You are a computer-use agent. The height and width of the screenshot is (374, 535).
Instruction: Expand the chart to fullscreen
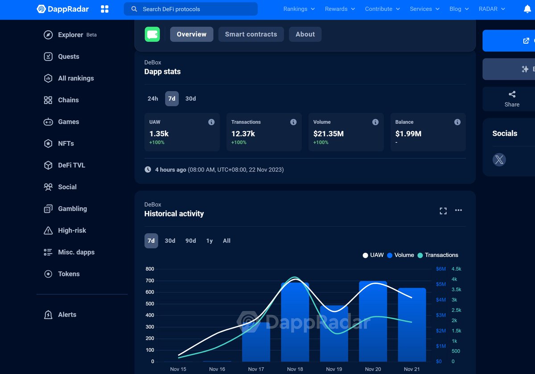coord(443,211)
